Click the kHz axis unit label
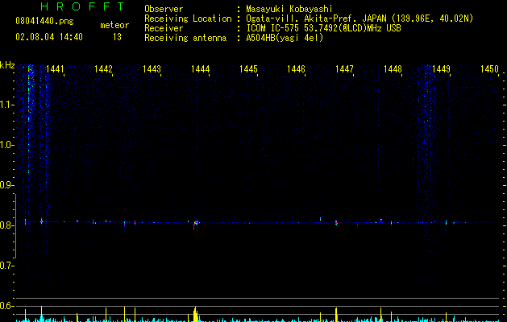Image resolution: width=507 pixels, height=322 pixels. [7, 65]
